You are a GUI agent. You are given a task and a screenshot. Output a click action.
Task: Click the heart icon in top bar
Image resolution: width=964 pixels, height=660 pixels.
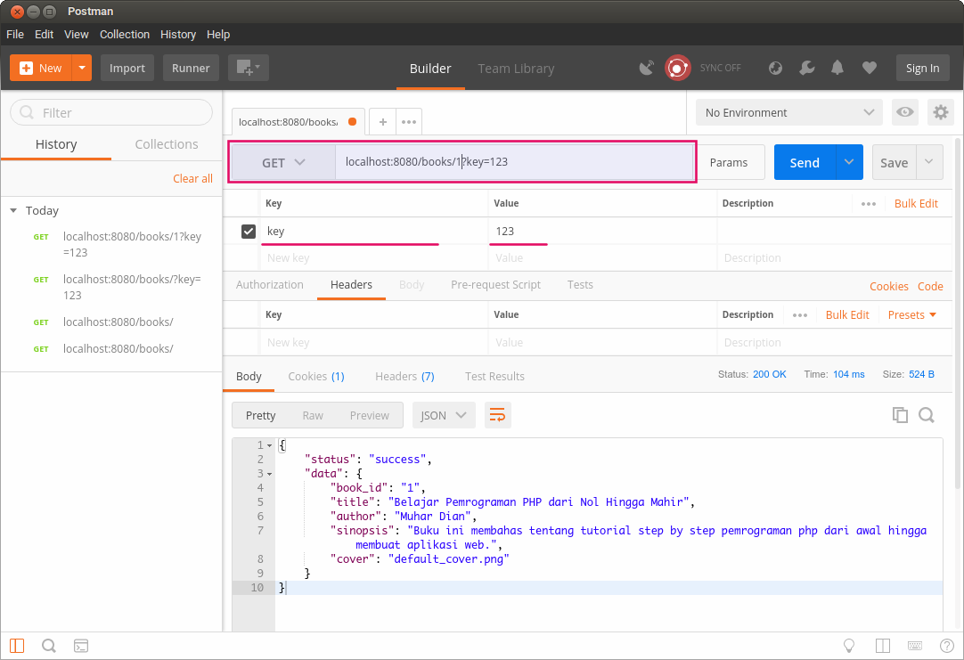[870, 68]
